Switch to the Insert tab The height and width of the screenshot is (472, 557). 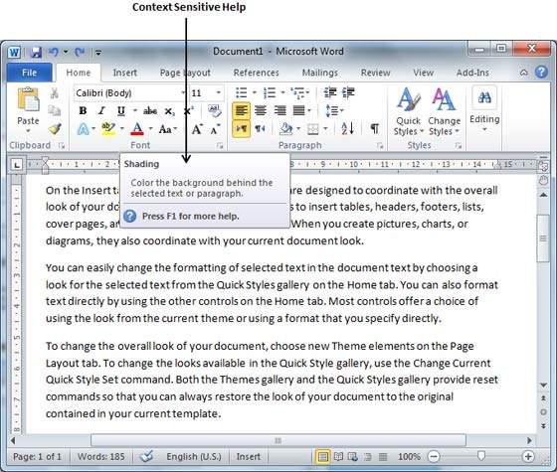[125, 73]
